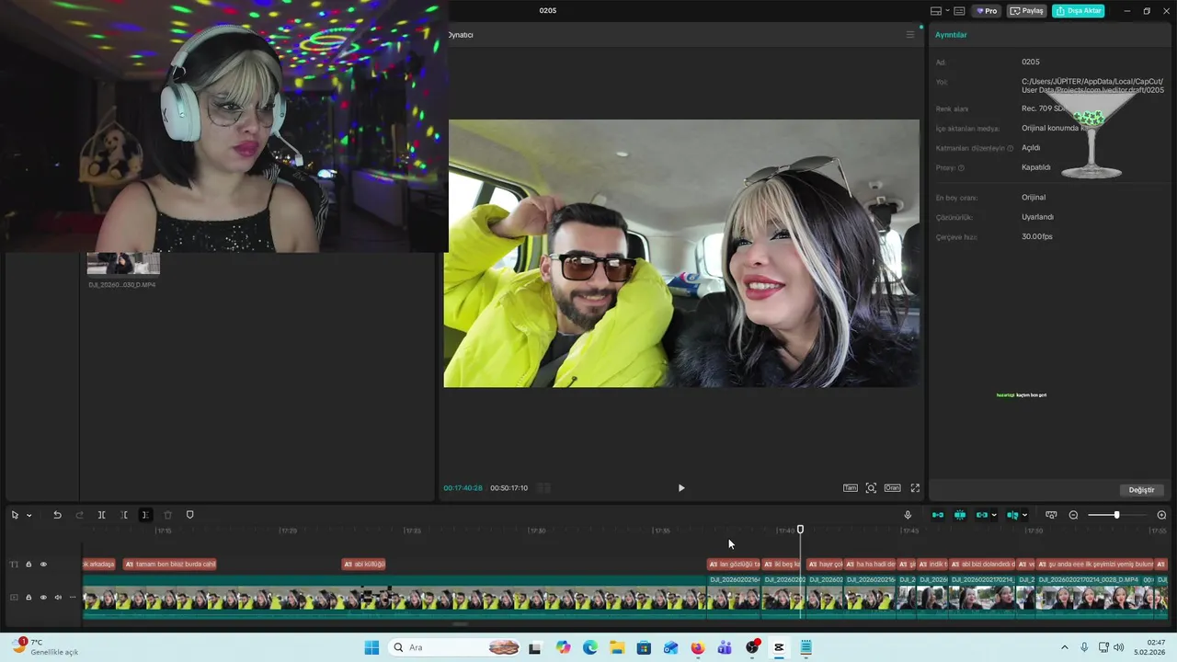Zoom out the timeline with minus icon
This screenshot has width=1177, height=662.
tap(1073, 515)
